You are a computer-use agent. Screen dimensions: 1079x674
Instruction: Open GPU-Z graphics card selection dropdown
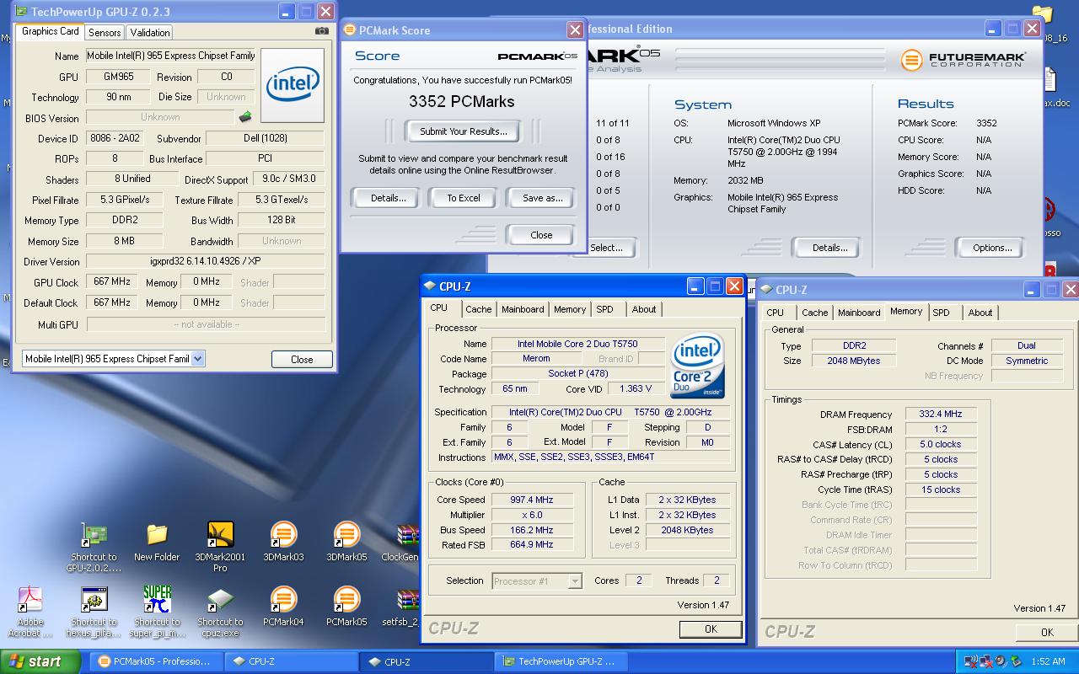pos(197,358)
